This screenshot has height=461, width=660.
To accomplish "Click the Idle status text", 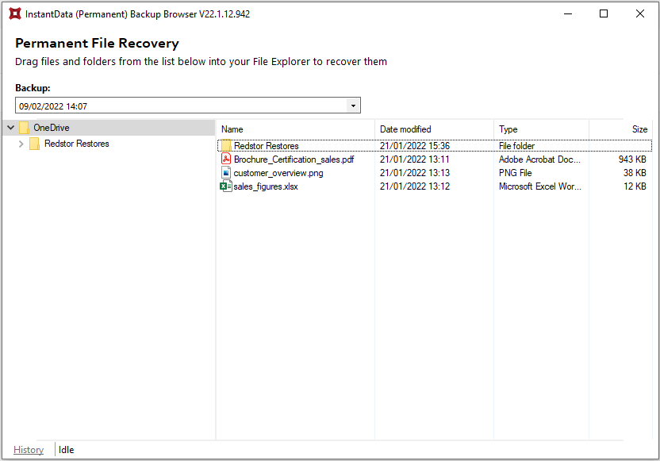I will [66, 450].
